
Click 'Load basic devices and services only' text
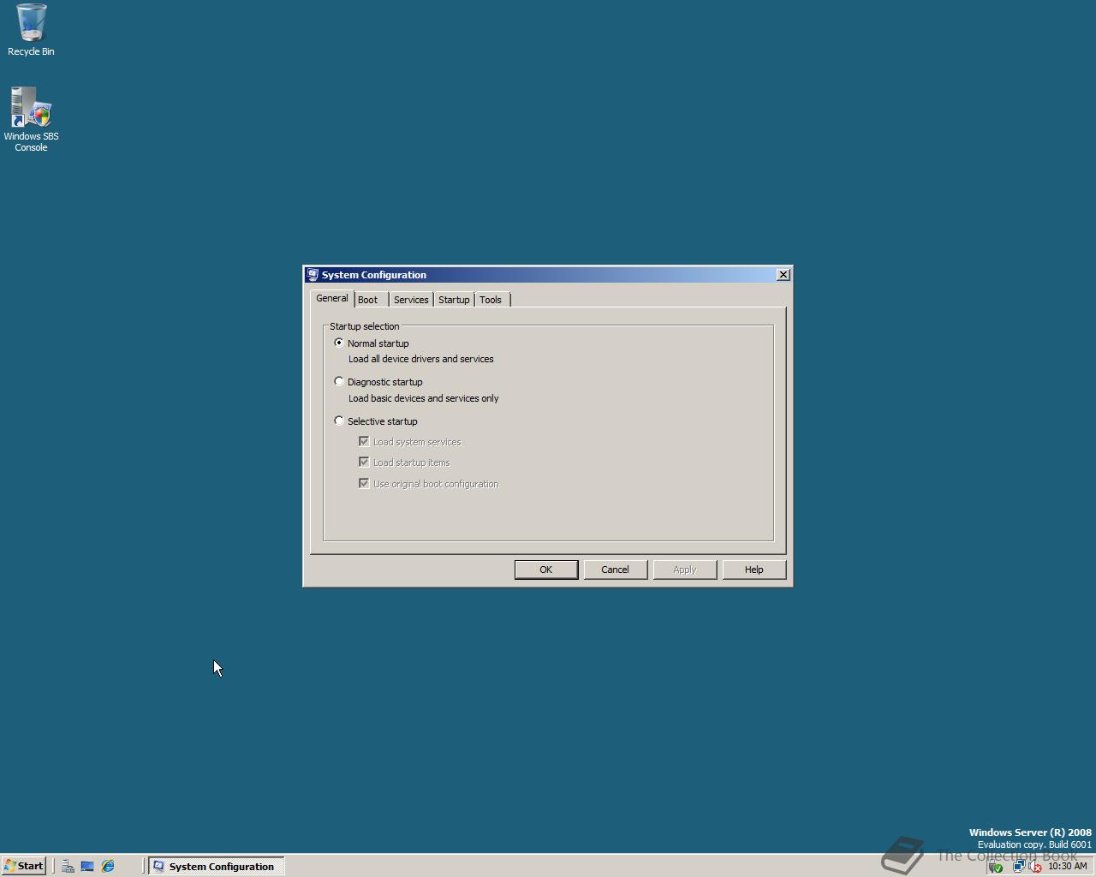point(424,398)
